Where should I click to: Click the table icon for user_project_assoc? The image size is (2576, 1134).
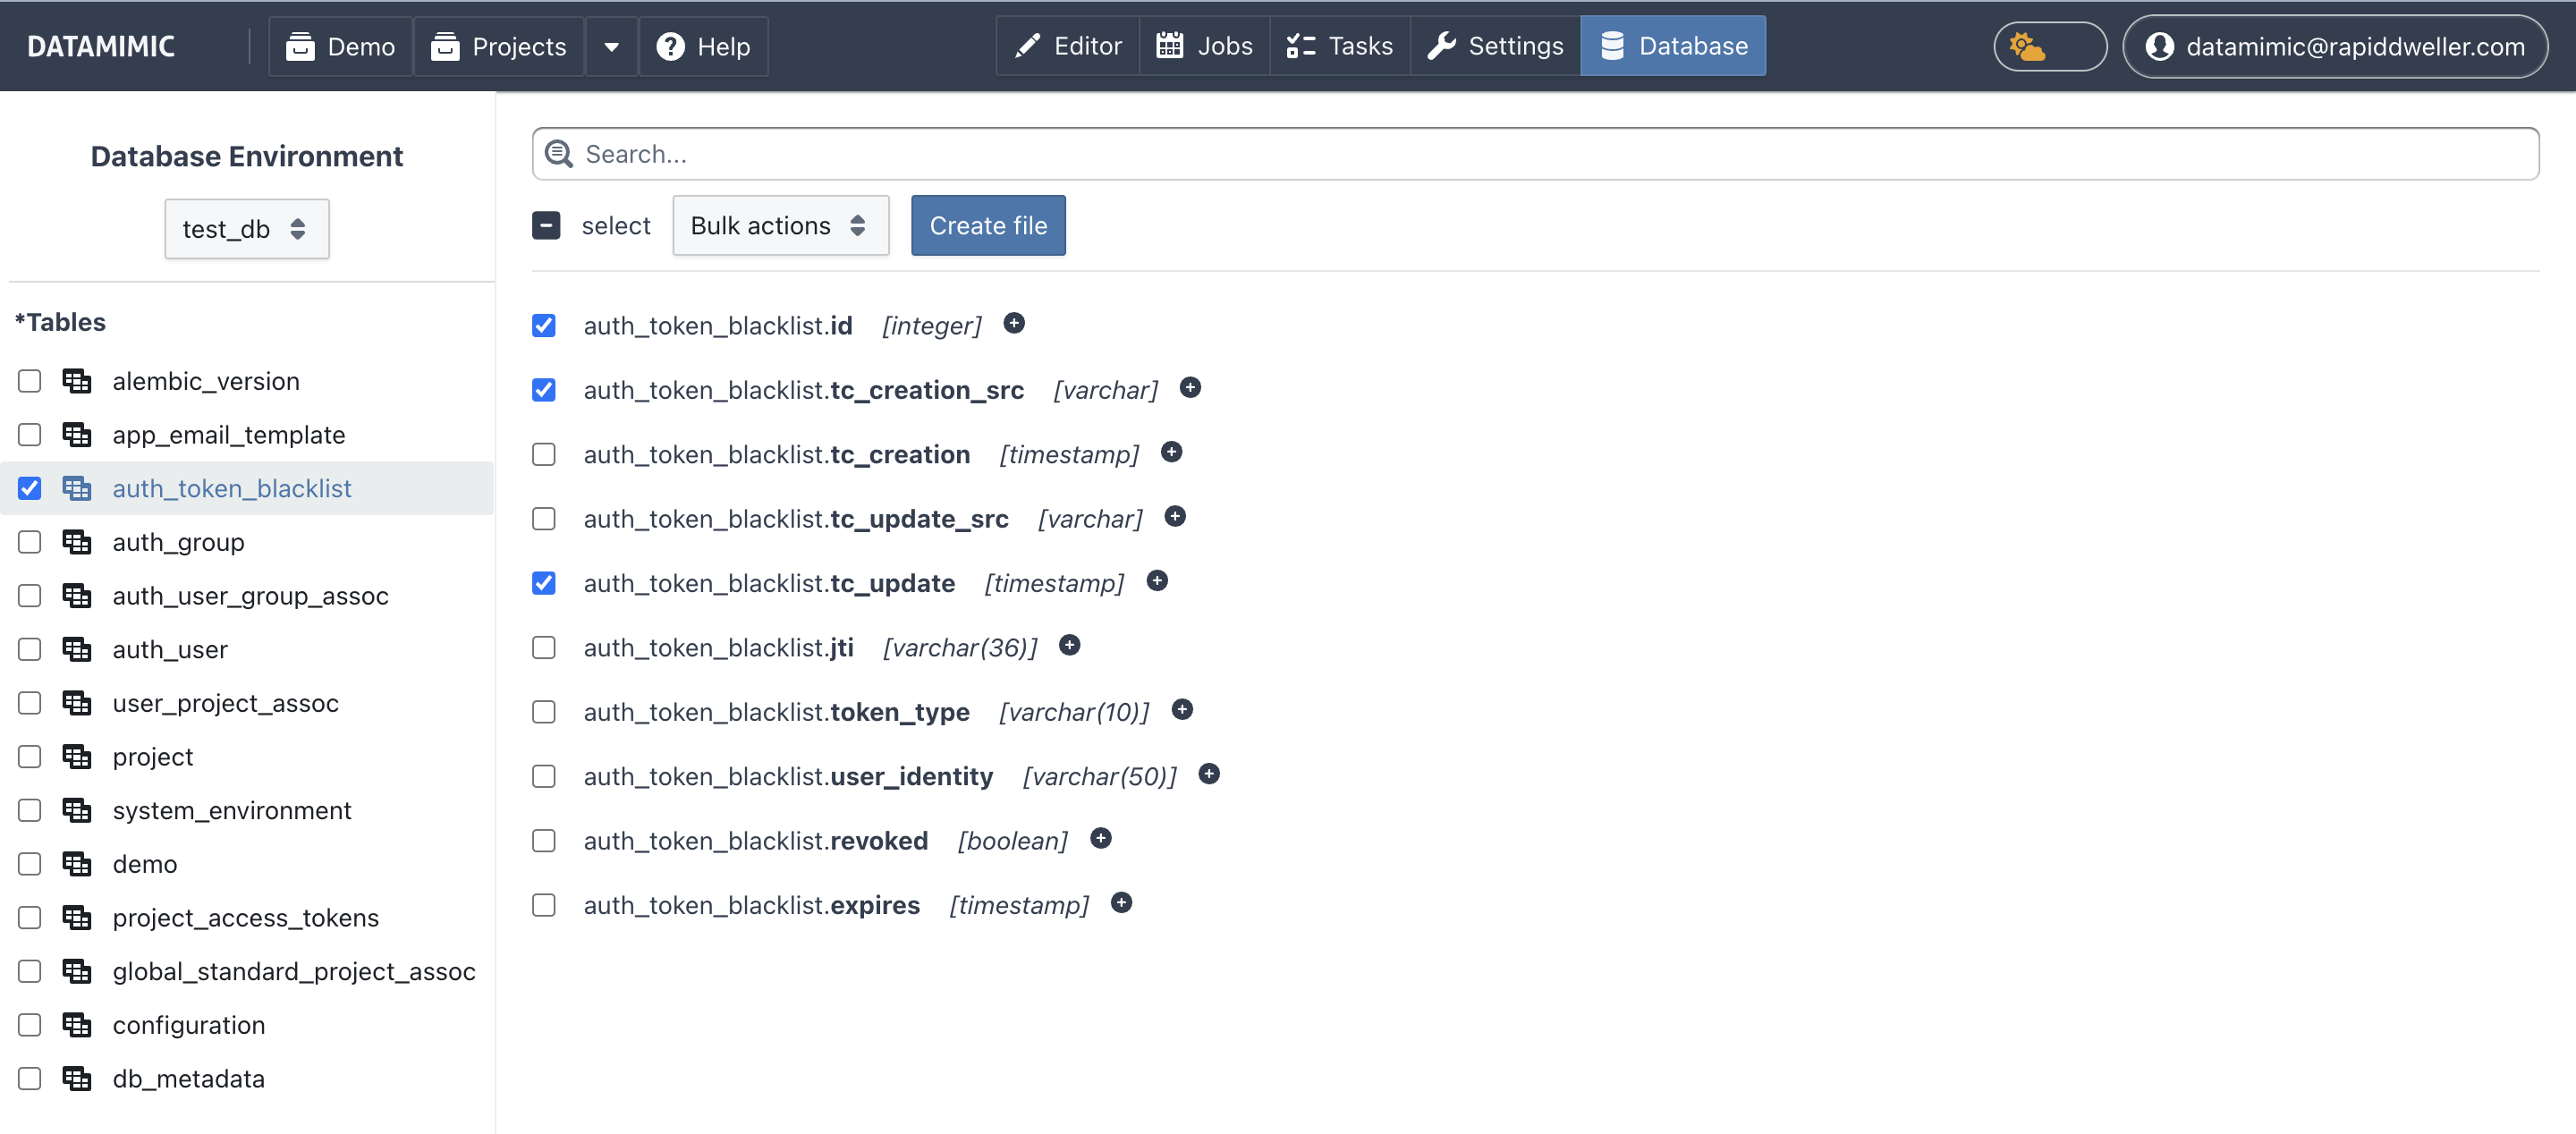point(77,703)
